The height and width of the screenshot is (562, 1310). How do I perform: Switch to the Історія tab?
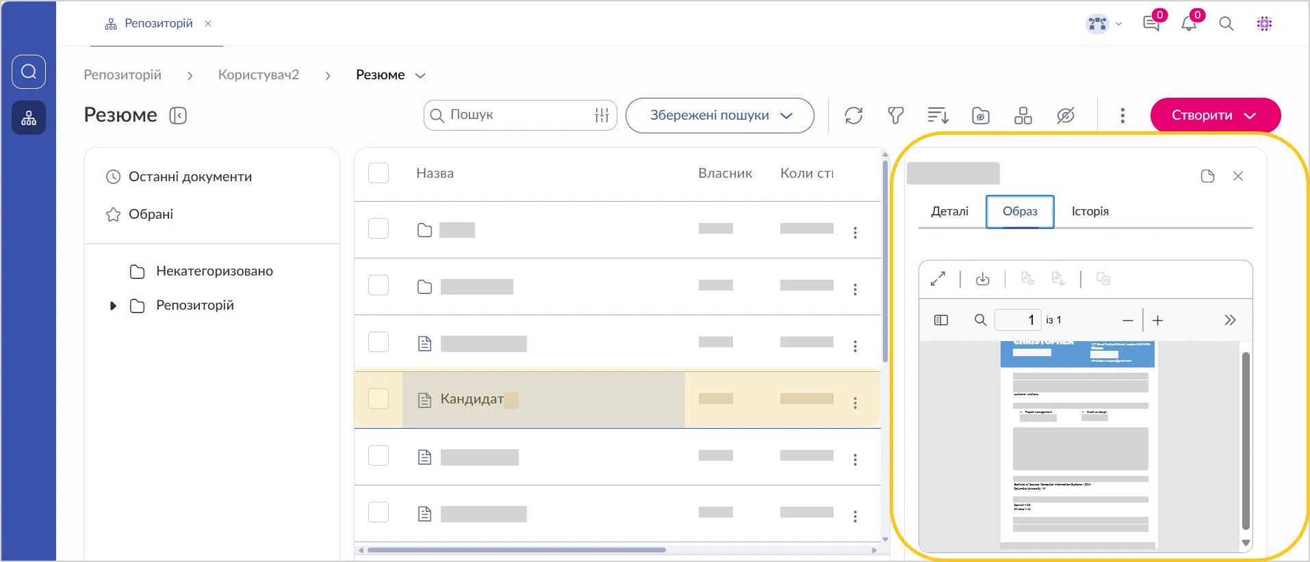[x=1090, y=211]
